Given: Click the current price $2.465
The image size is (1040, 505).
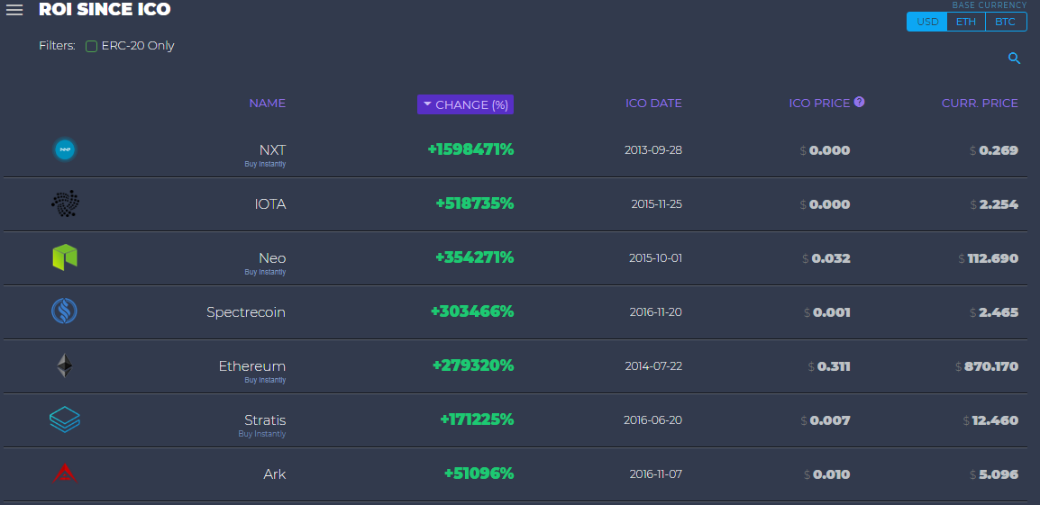Looking at the screenshot, I should coord(993,312).
